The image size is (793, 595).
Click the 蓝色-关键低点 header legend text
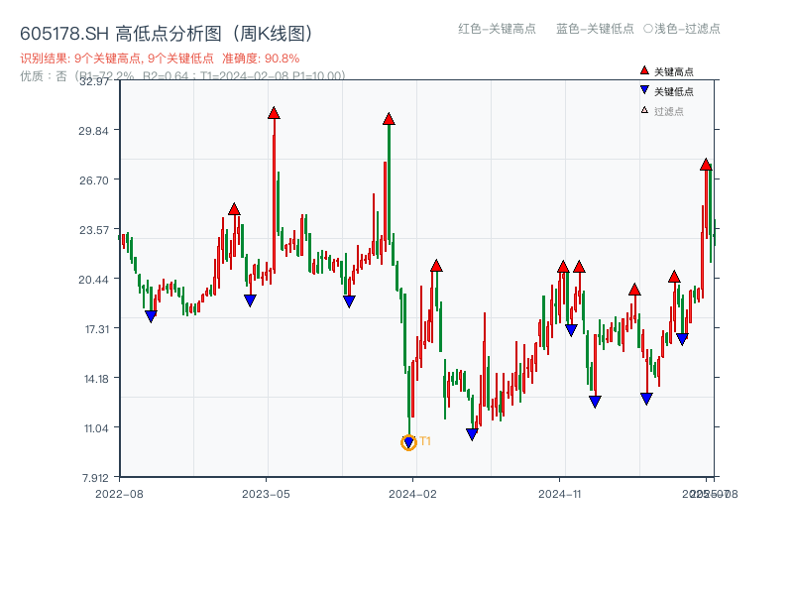coord(596,29)
